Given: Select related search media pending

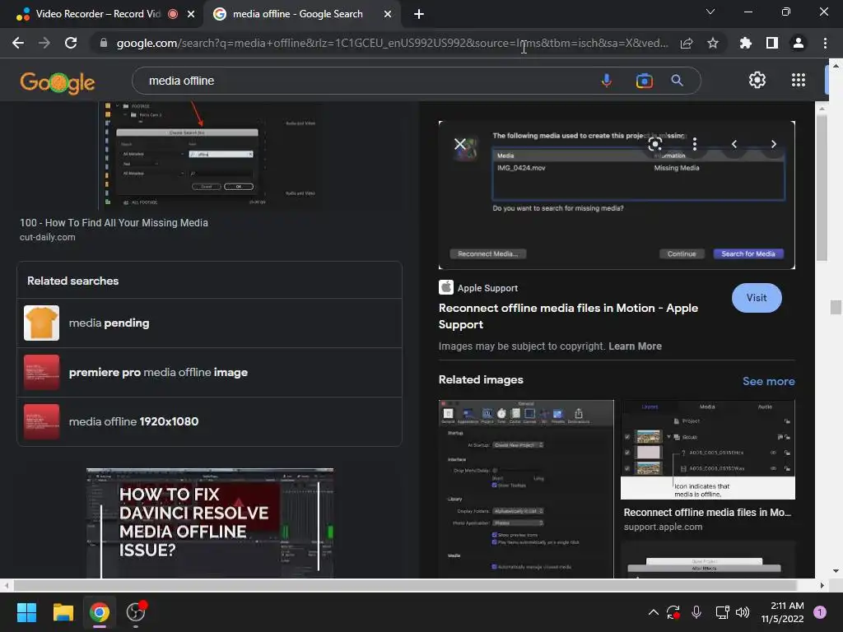Looking at the screenshot, I should point(210,323).
